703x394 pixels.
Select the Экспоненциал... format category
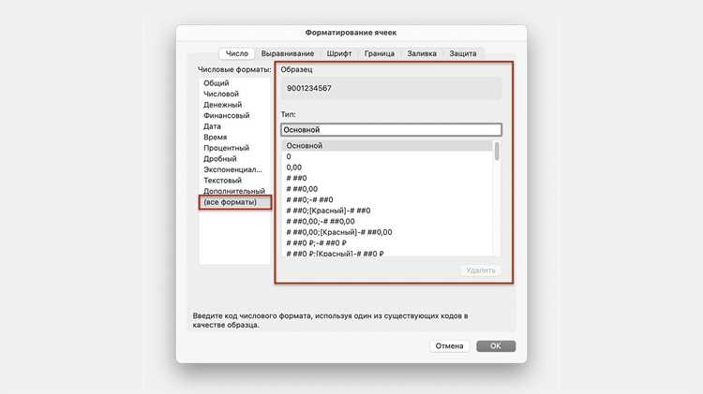tap(235, 169)
